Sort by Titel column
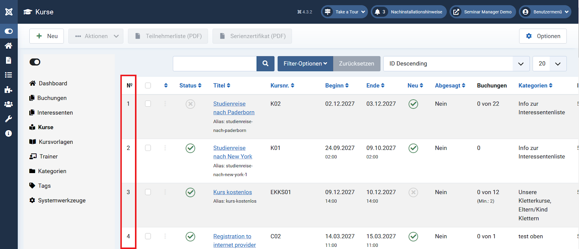579x249 pixels. [222, 86]
